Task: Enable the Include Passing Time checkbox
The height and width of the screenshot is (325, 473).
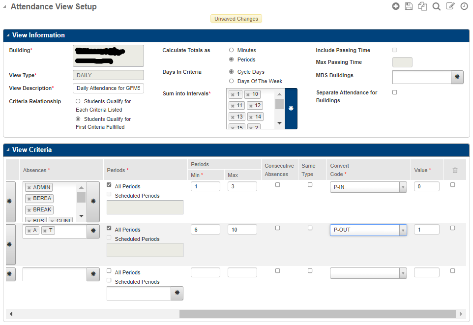Action: [394, 50]
